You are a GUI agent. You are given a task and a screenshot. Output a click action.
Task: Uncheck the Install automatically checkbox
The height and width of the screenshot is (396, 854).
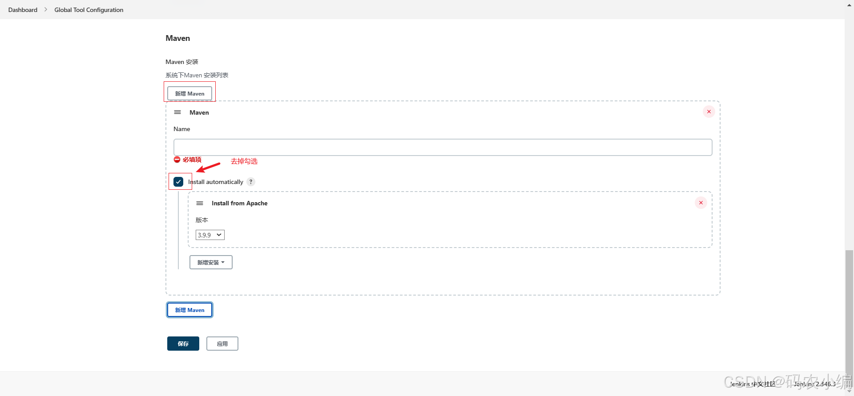[x=179, y=181]
